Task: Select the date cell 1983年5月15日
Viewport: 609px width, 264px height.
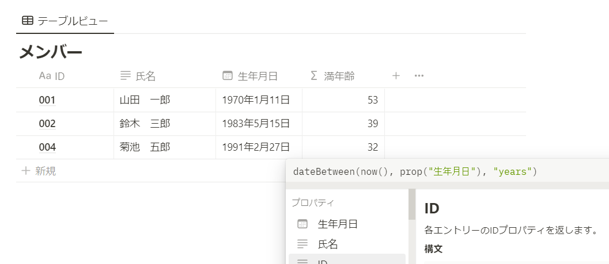Action: point(259,124)
